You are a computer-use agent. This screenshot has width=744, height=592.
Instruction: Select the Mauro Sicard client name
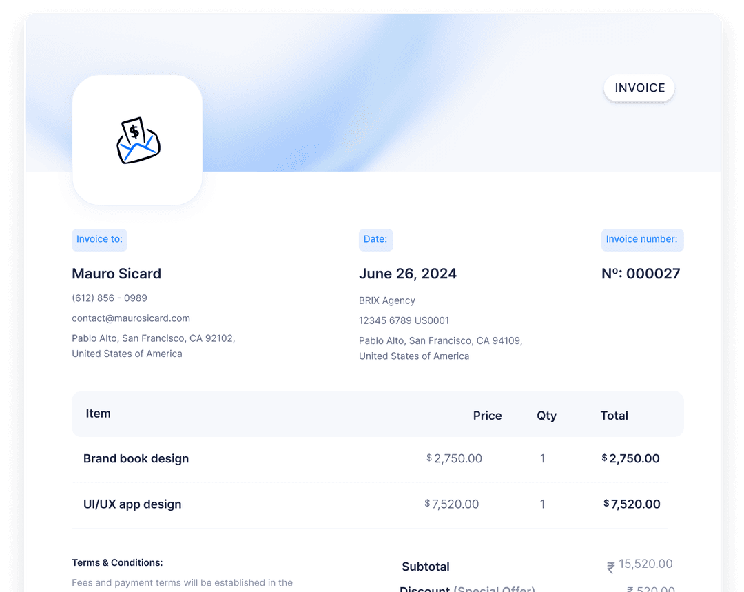[116, 274]
